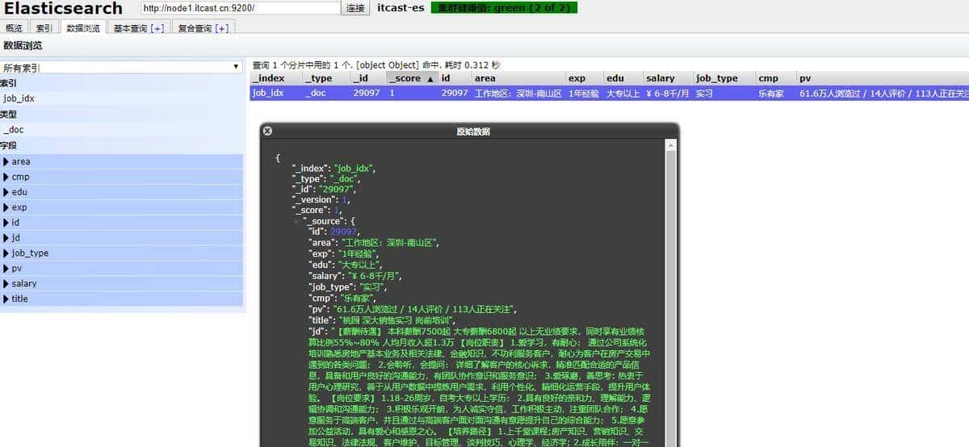This screenshot has height=447, width=969.
Task: Click the raw data dialog scrollbar
Action: click(670, 295)
